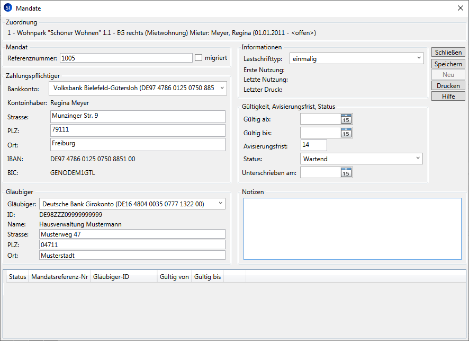Click inside the Notizen text area

point(352,229)
